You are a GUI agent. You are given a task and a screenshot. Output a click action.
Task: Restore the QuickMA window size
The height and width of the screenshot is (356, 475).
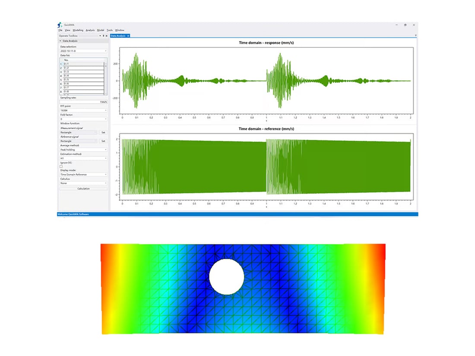point(405,25)
